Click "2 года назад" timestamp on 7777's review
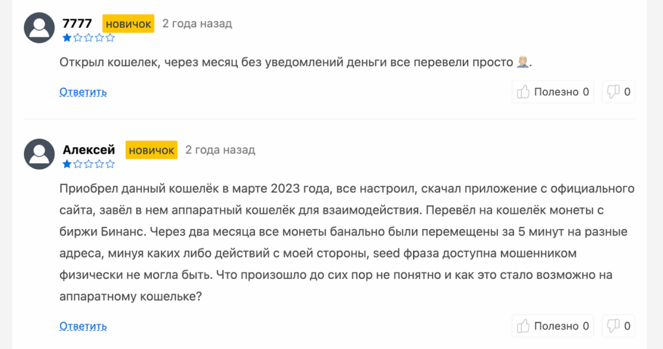The width and height of the screenshot is (663, 349). 197,24
